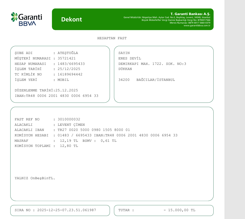Image resolution: width=245 pixels, height=219 pixels.
Task: Click the Genel Müdürlük address line
Action: click(167, 17)
